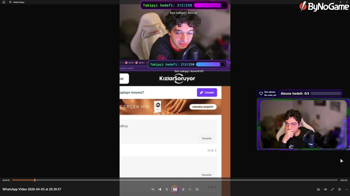This screenshot has height=196, width=350.
Task: Click the seek bar position thumb
Action: 35,180
